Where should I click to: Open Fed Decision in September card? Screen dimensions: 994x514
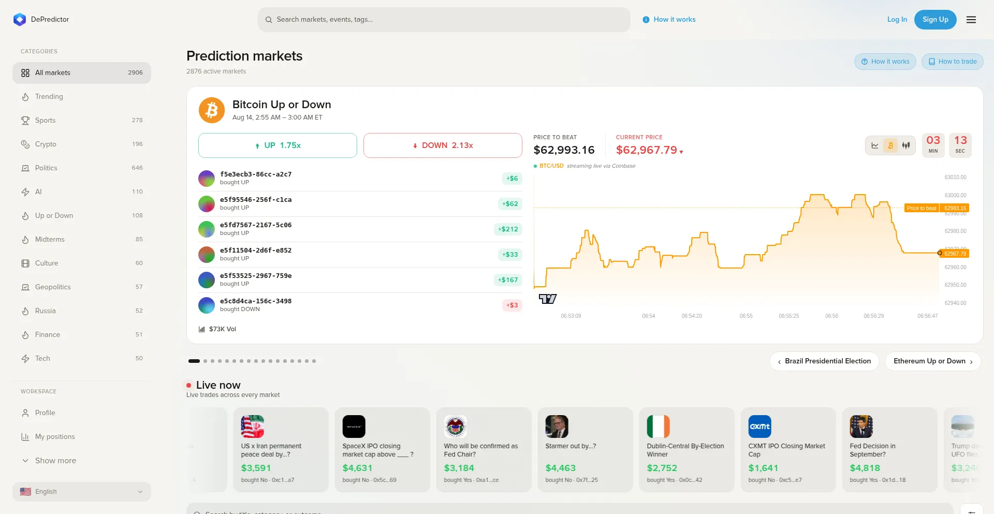coord(889,449)
